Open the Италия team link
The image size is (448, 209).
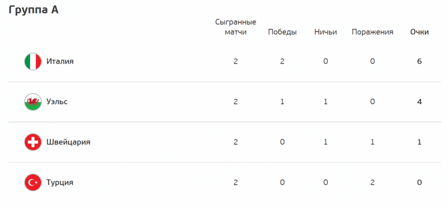[60, 62]
